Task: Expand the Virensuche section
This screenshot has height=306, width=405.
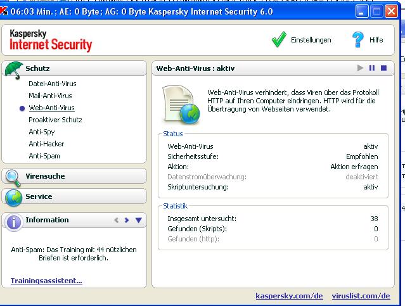Action: coord(45,176)
